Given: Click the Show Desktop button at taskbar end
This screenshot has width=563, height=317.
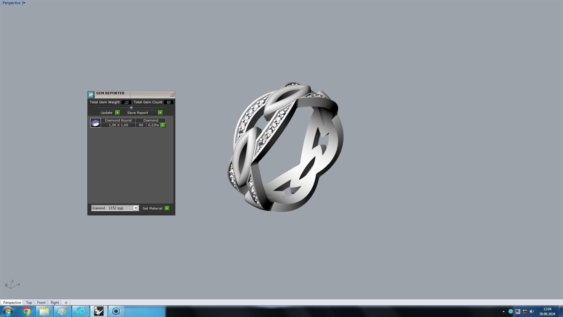Looking at the screenshot, I should pos(561,311).
